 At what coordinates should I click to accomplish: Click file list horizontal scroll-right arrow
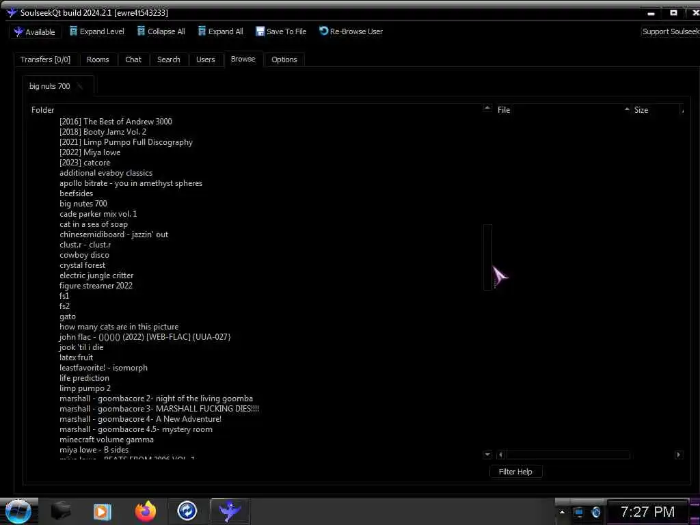679,455
